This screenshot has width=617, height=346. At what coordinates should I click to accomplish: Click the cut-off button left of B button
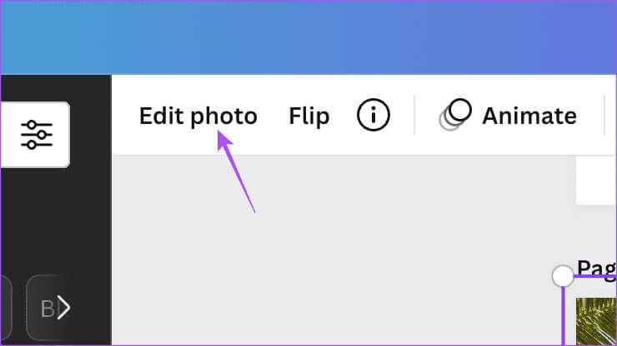(x=5, y=309)
